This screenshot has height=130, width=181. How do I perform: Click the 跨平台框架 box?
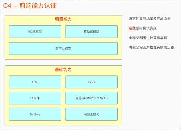[63, 48]
